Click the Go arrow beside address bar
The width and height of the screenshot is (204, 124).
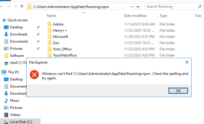click(137, 7)
